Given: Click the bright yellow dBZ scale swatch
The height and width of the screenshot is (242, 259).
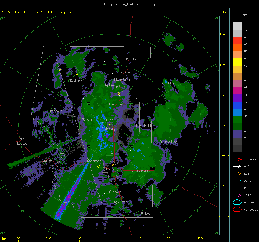Looking at the screenshot, I should click(237, 62).
